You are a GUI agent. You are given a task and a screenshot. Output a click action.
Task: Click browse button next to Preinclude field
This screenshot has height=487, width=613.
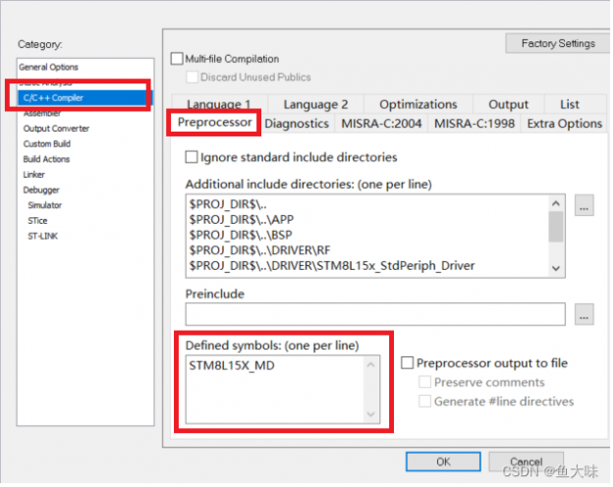[585, 314]
